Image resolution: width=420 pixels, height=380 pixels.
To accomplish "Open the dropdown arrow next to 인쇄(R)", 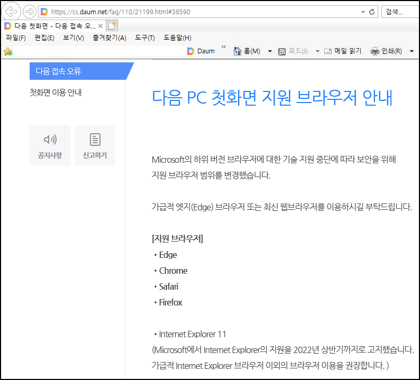I will tap(412, 51).
